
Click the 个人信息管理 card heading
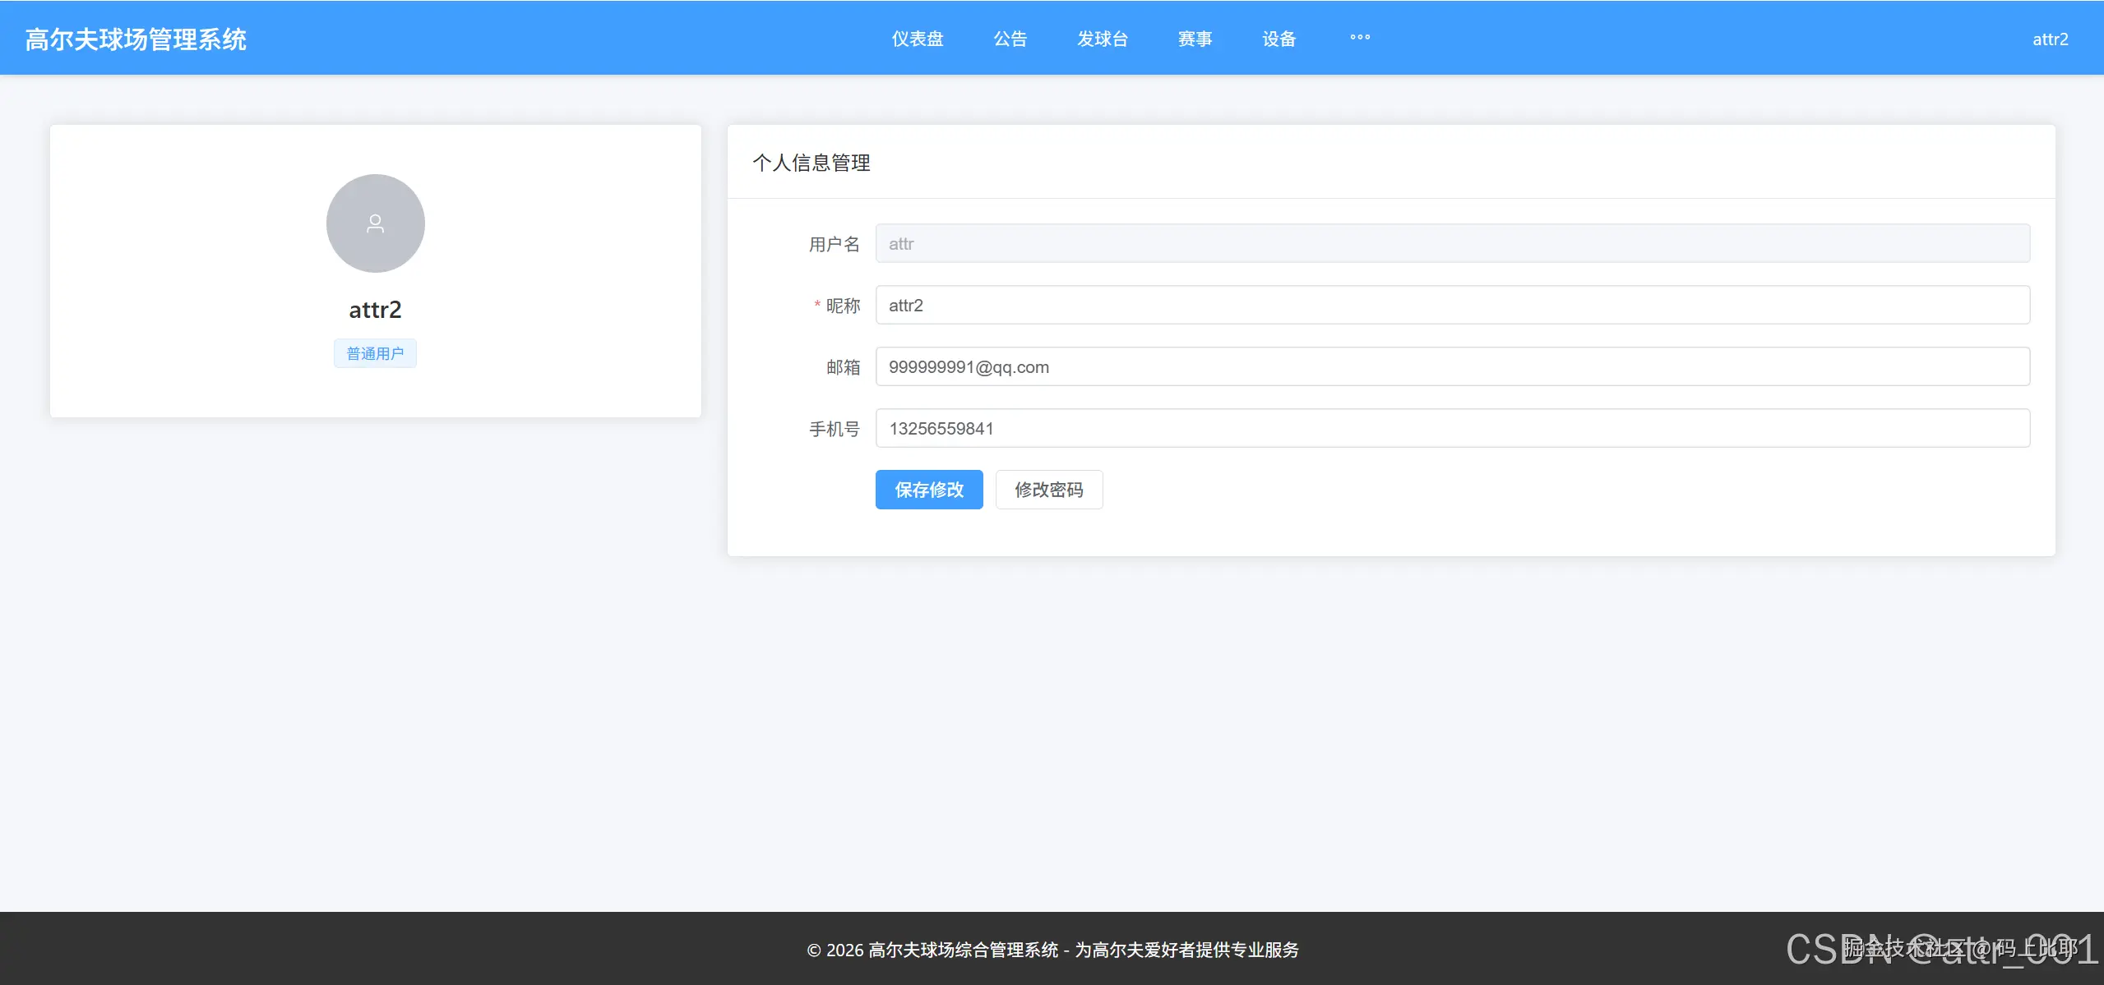(812, 163)
